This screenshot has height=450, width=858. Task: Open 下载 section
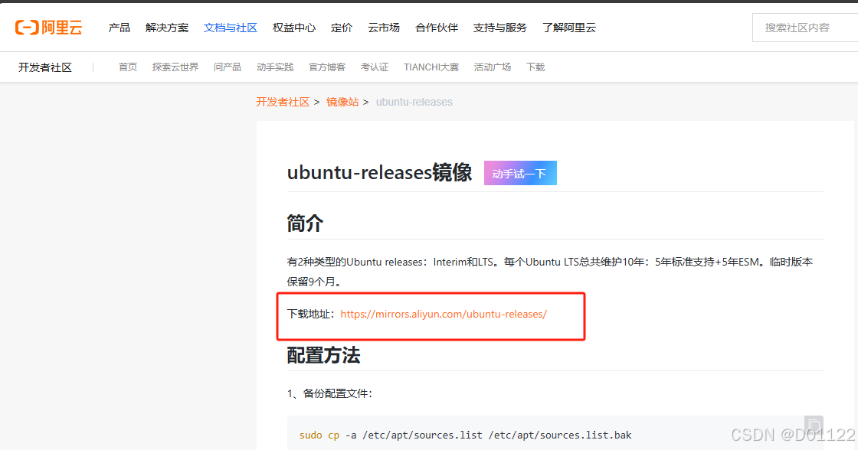tap(535, 67)
